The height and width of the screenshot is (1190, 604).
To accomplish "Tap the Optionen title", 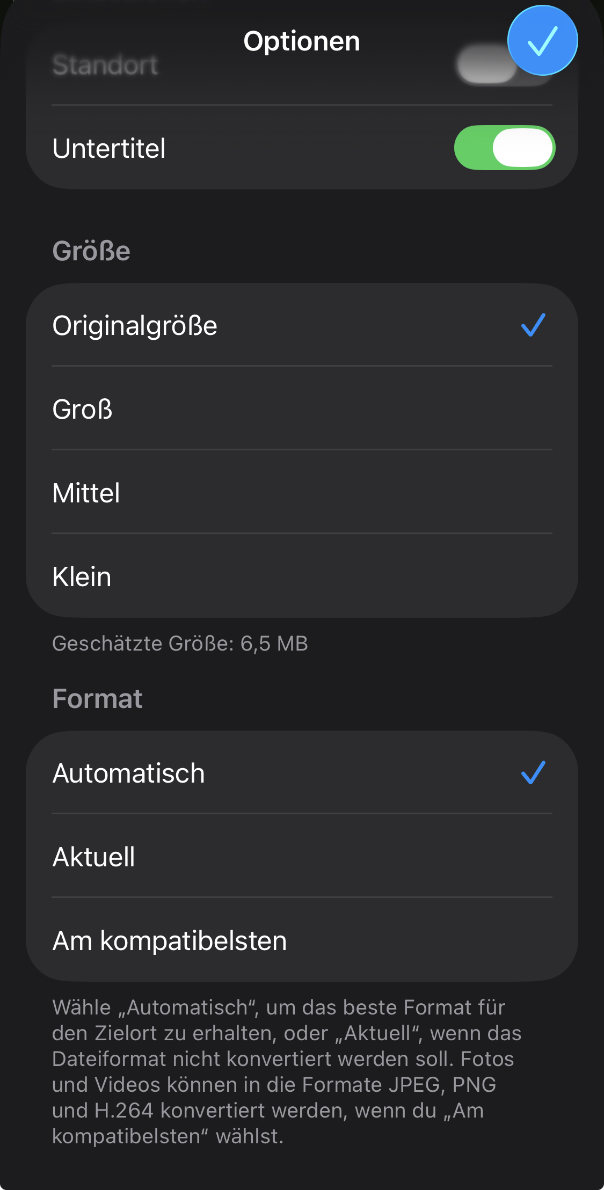I will 302,41.
